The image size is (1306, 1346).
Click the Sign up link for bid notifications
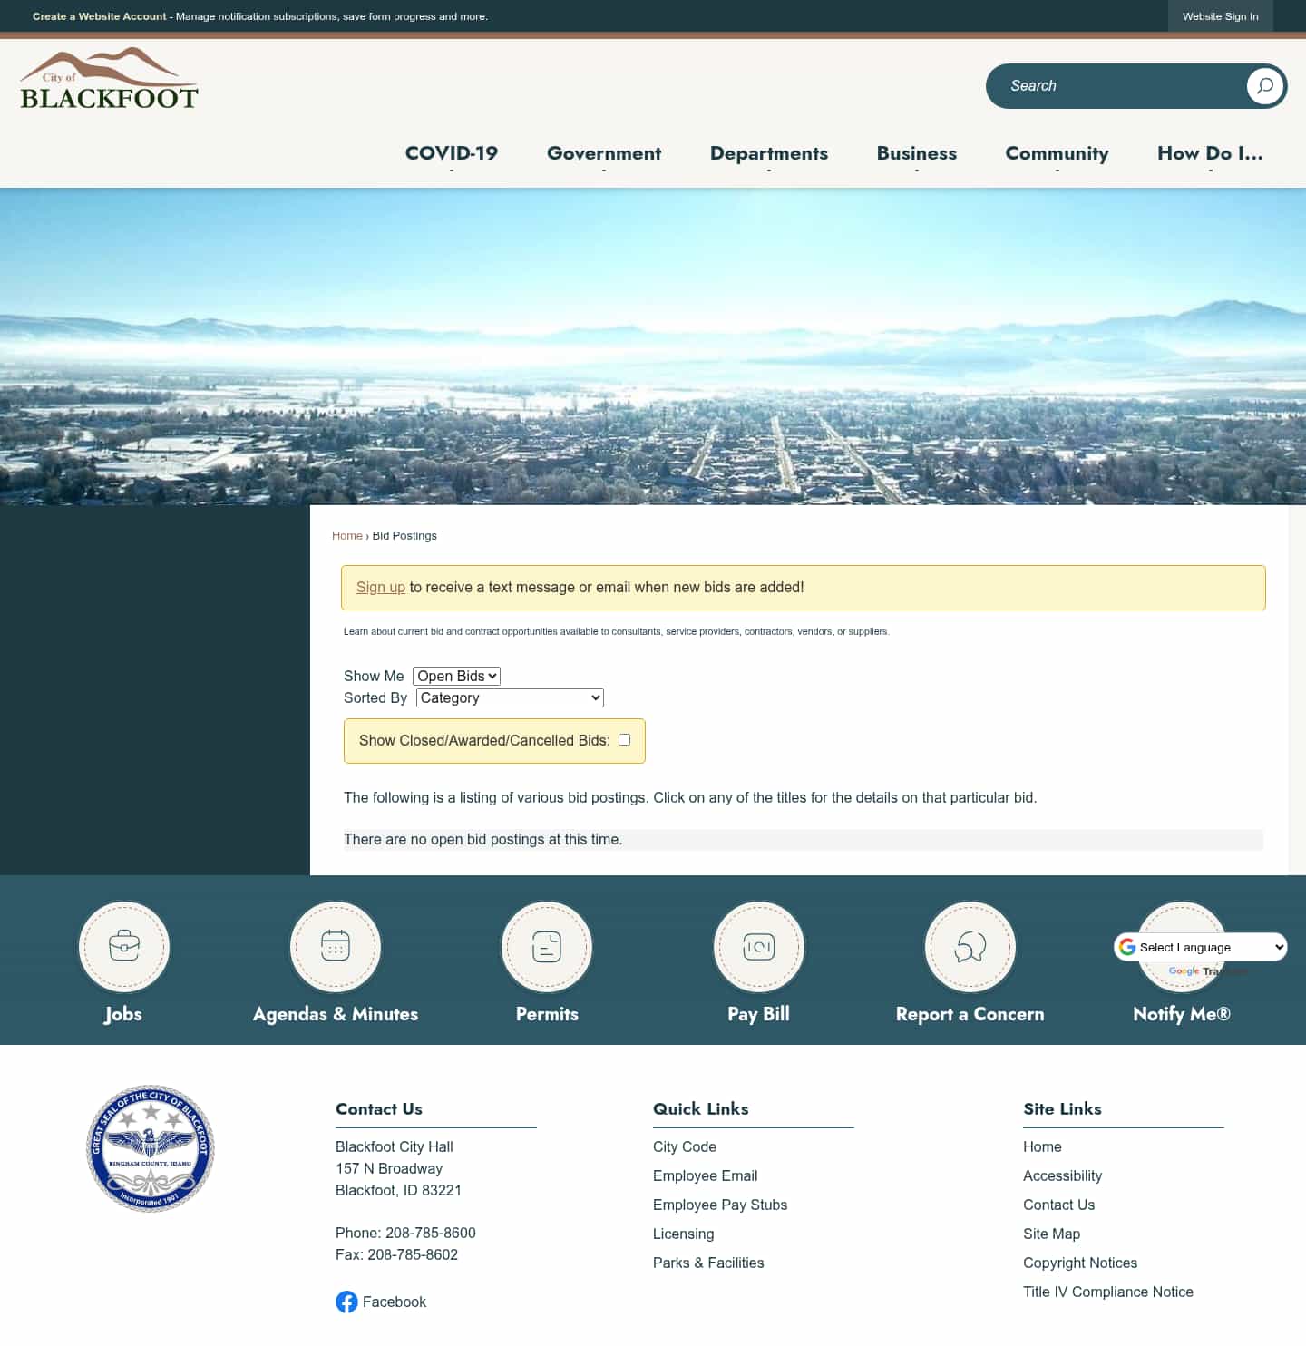pos(380,587)
